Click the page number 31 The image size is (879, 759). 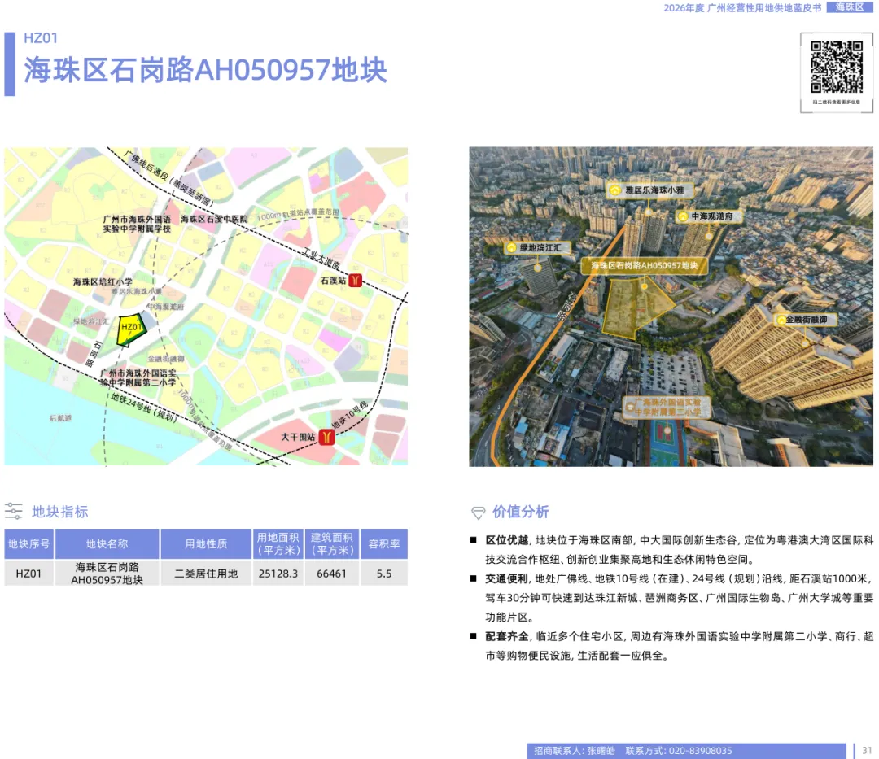tap(867, 751)
